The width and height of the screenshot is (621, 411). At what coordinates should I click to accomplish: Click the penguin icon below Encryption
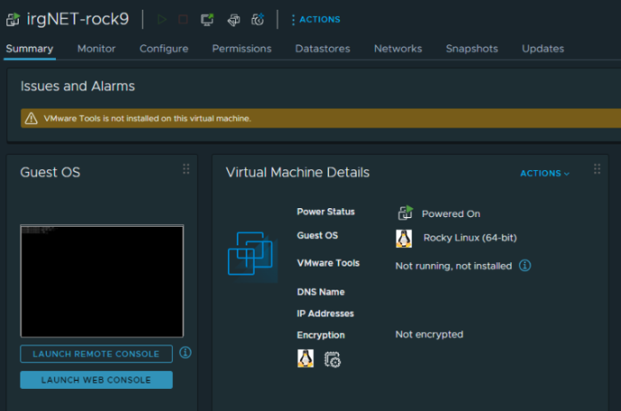pyautogui.click(x=305, y=359)
